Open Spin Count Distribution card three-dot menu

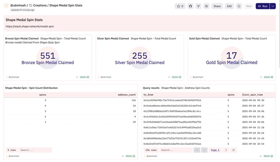point(123,156)
